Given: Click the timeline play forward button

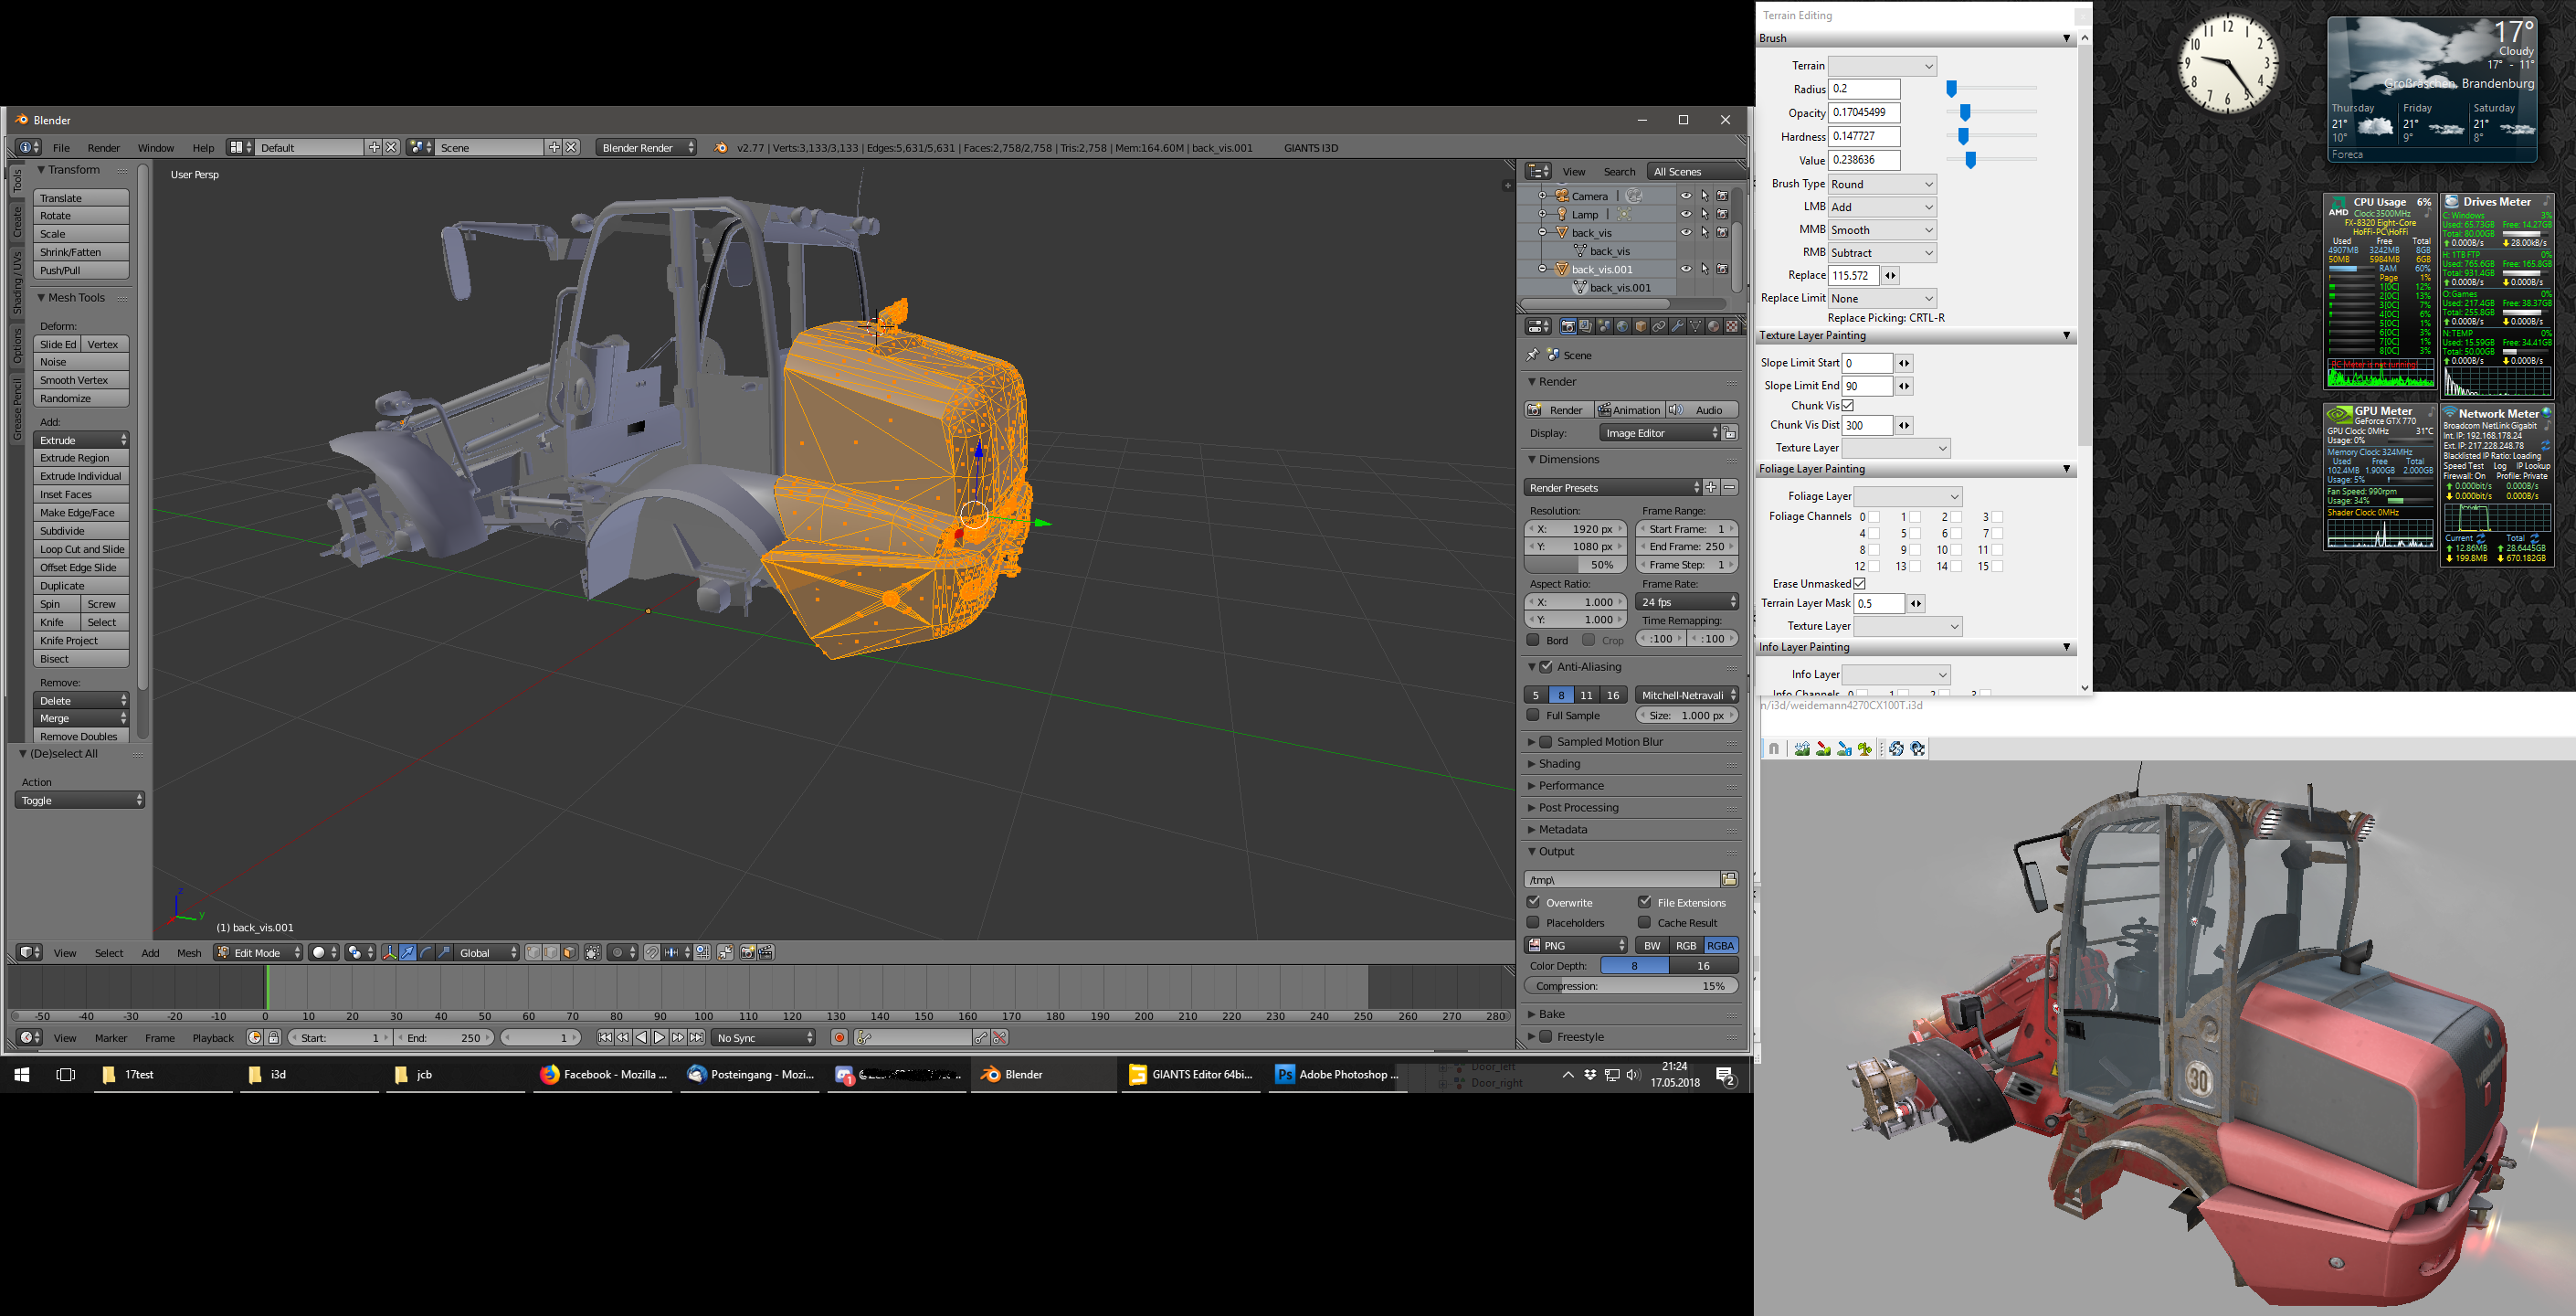Looking at the screenshot, I should (660, 1038).
